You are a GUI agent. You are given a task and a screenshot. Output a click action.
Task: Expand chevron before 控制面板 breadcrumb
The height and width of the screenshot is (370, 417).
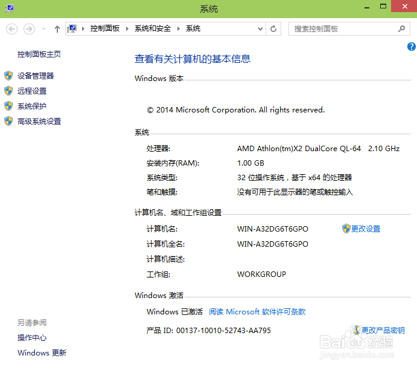pos(83,28)
